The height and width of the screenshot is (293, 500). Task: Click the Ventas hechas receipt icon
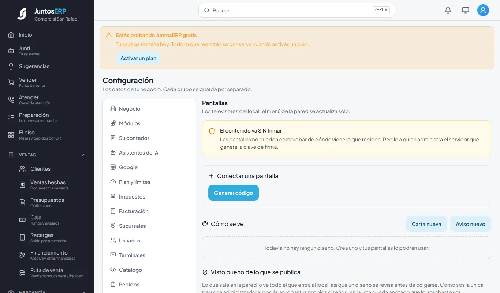click(x=22, y=185)
